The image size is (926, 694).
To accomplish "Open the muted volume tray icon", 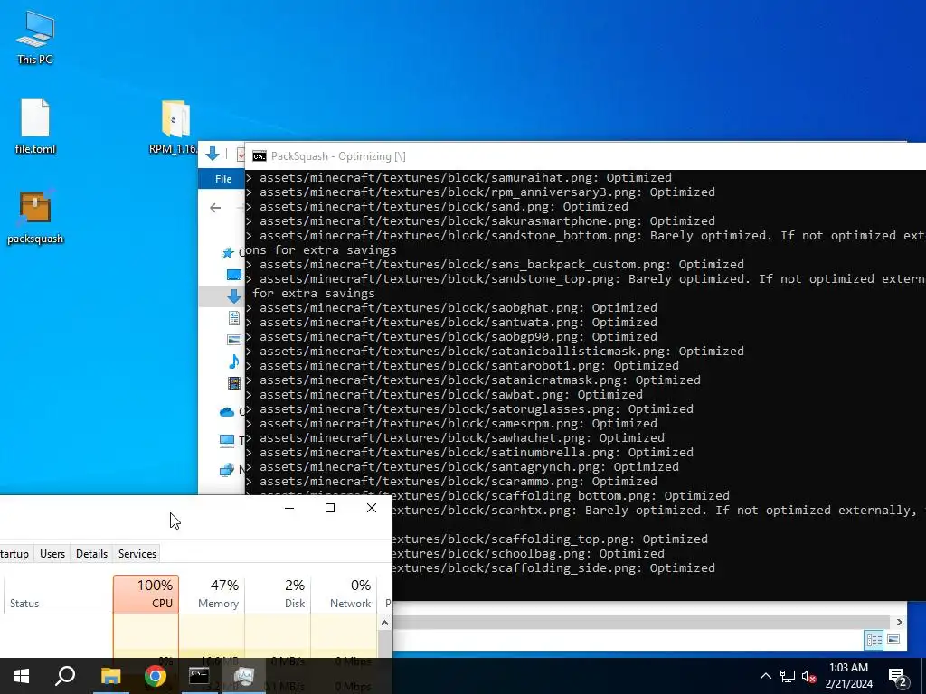I will click(808, 676).
